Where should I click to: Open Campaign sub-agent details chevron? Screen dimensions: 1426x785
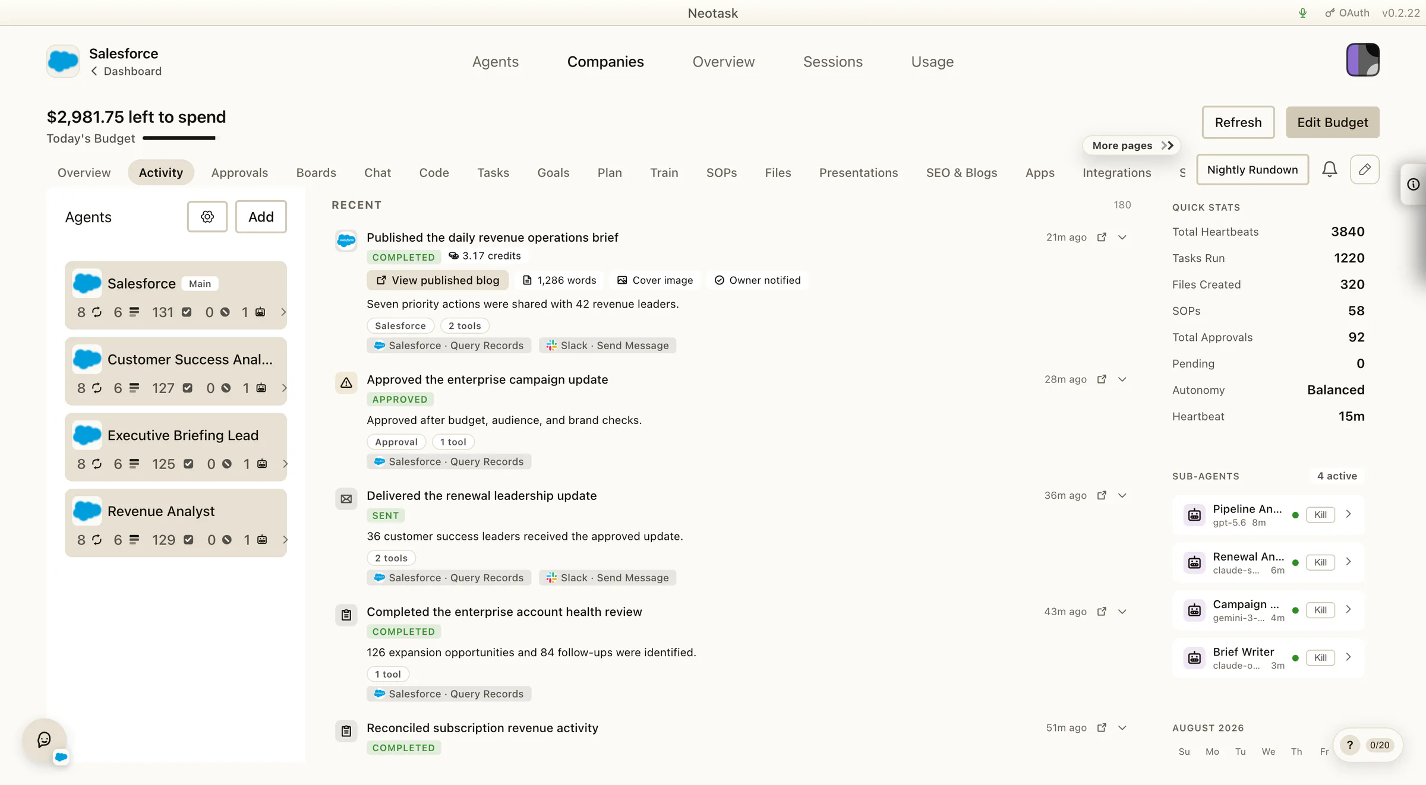tap(1349, 609)
